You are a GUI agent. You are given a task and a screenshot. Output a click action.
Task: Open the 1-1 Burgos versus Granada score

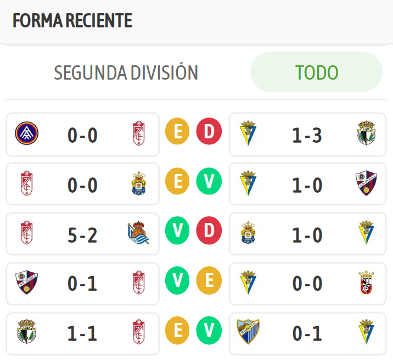click(x=82, y=334)
